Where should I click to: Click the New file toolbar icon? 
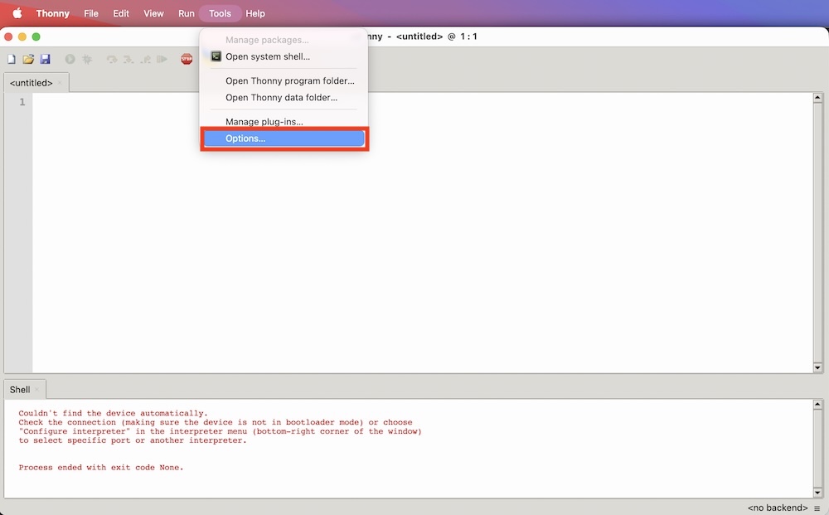point(12,60)
